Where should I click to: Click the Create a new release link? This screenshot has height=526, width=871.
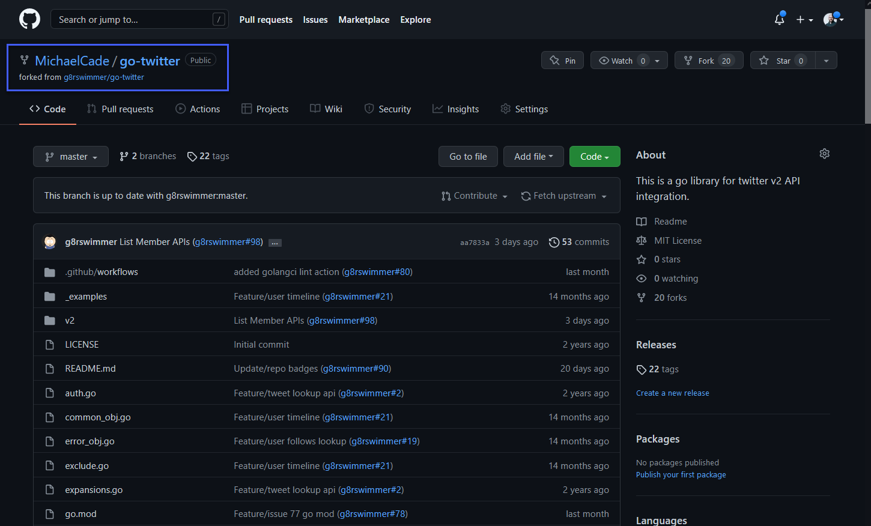coord(672,393)
